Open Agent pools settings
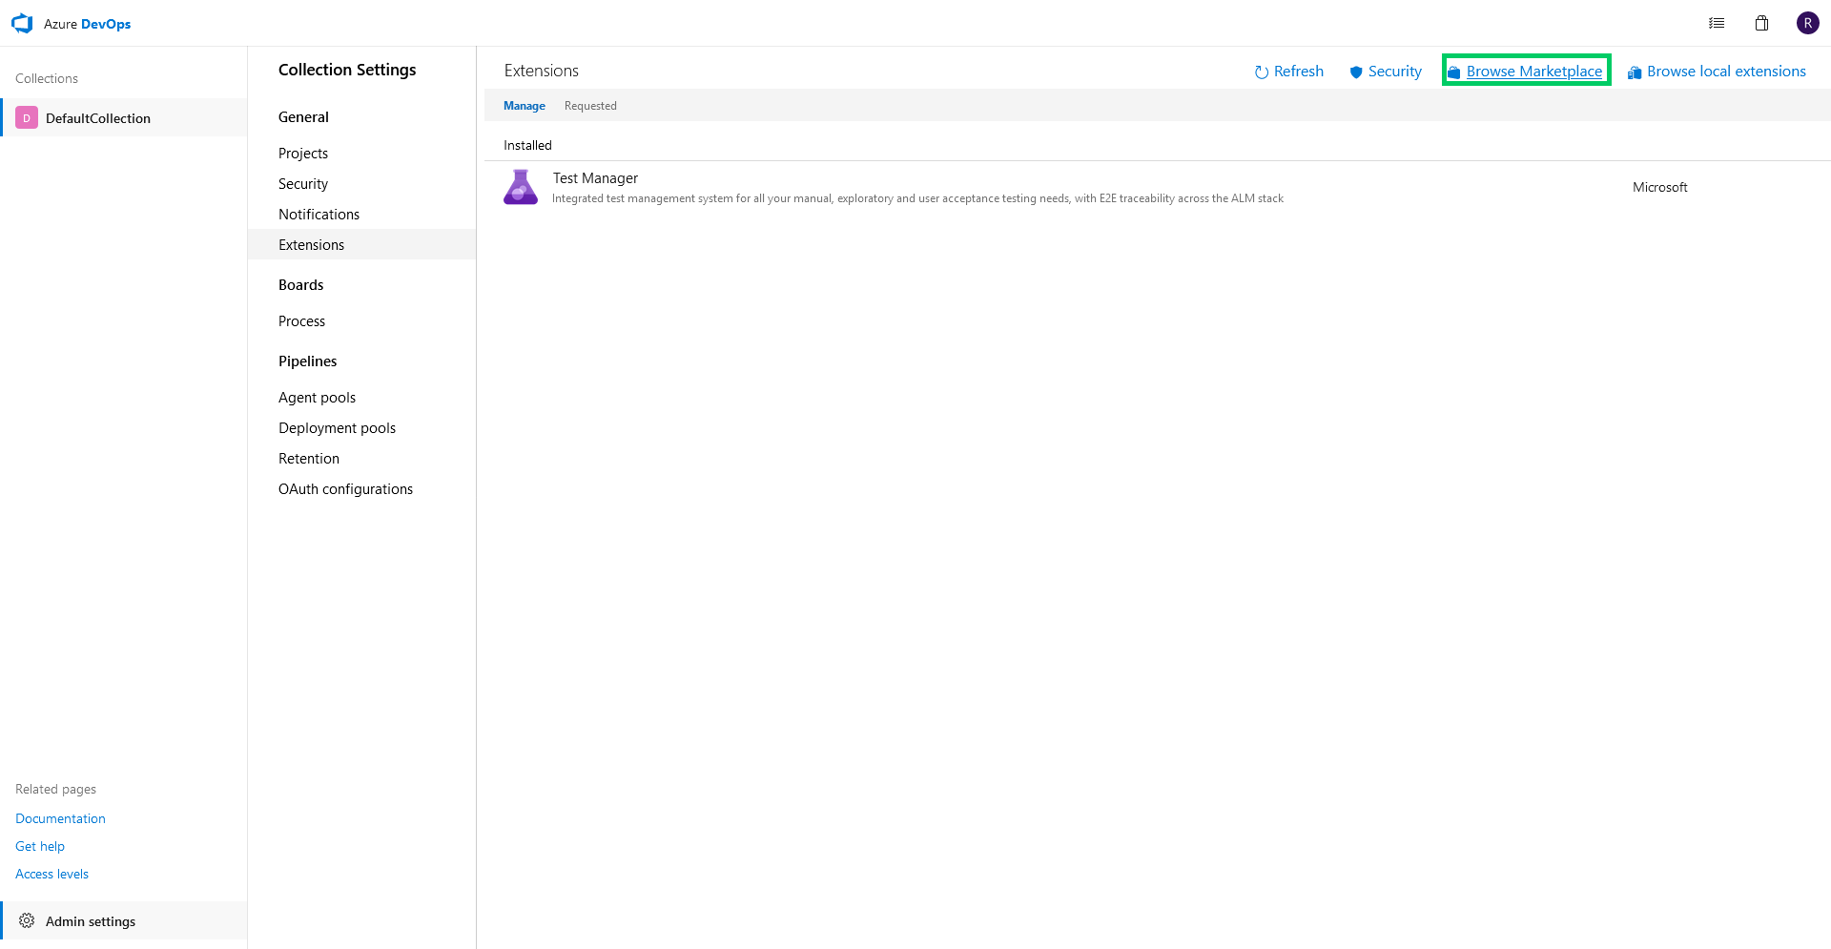Viewport: 1831px width, 949px height. [317, 398]
